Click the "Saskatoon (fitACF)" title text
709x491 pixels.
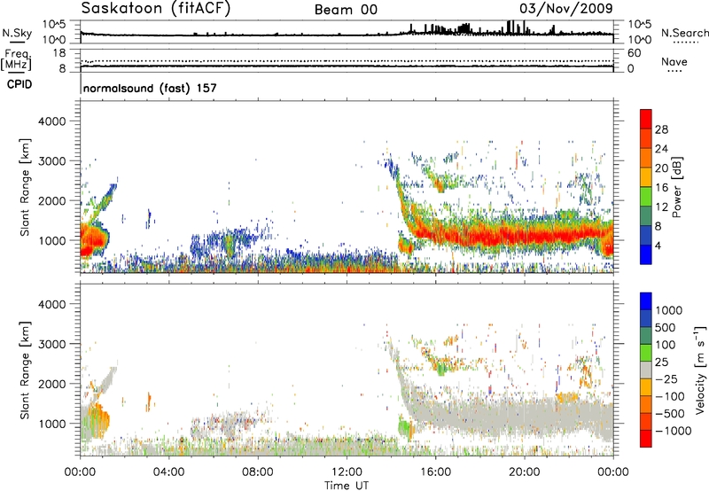pos(156,9)
